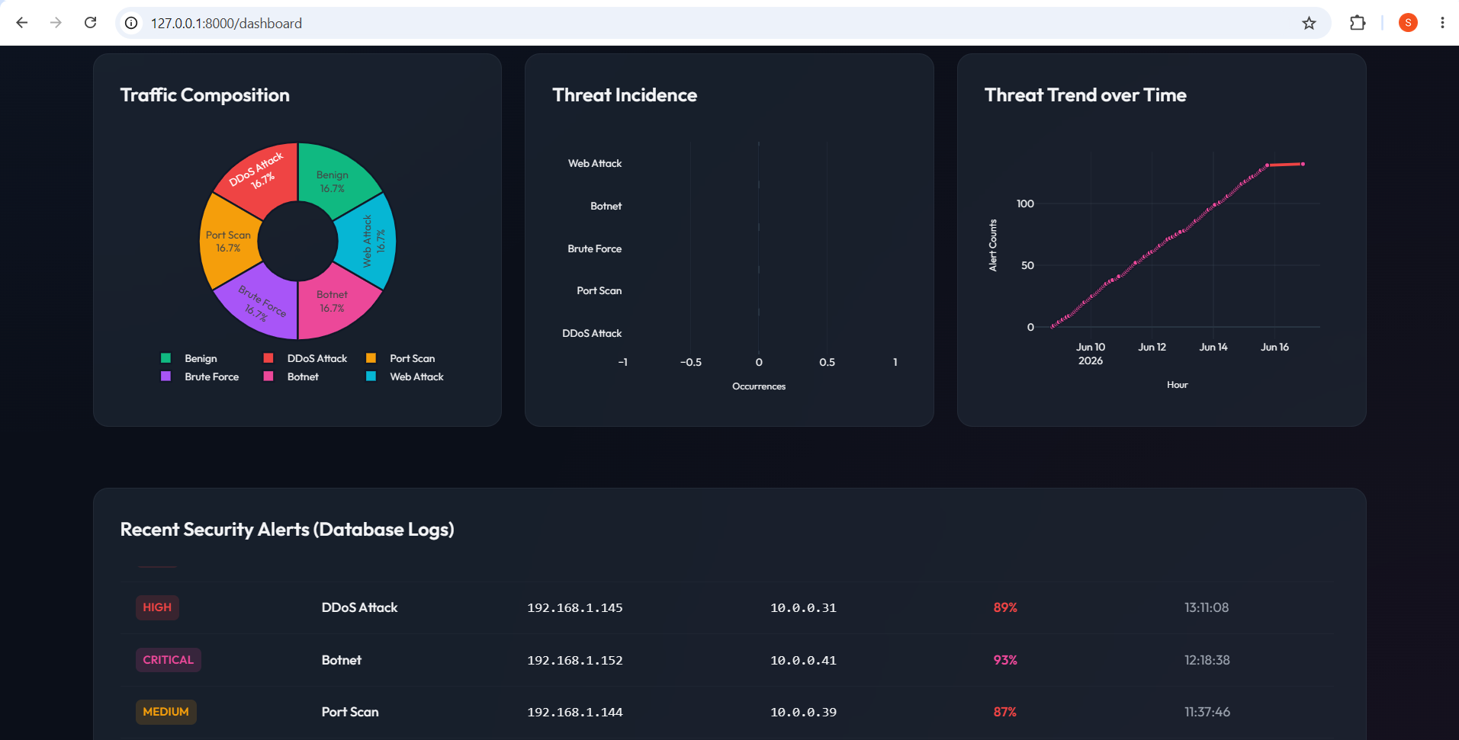Click the 89% confidence value

pos(1005,607)
